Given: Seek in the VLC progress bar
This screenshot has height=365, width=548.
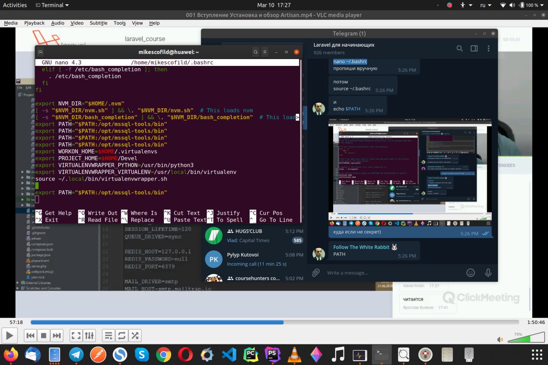Looking at the screenshot, I should tap(274, 322).
